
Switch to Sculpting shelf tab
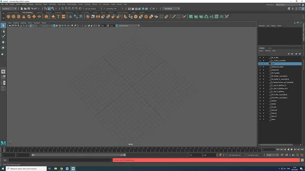pyautogui.click(x=39, y=12)
